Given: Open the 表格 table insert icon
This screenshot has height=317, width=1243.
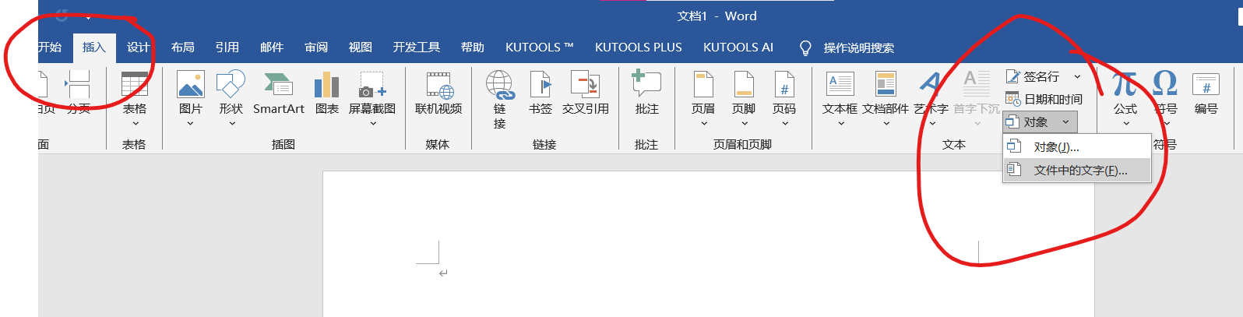Looking at the screenshot, I should tap(135, 84).
